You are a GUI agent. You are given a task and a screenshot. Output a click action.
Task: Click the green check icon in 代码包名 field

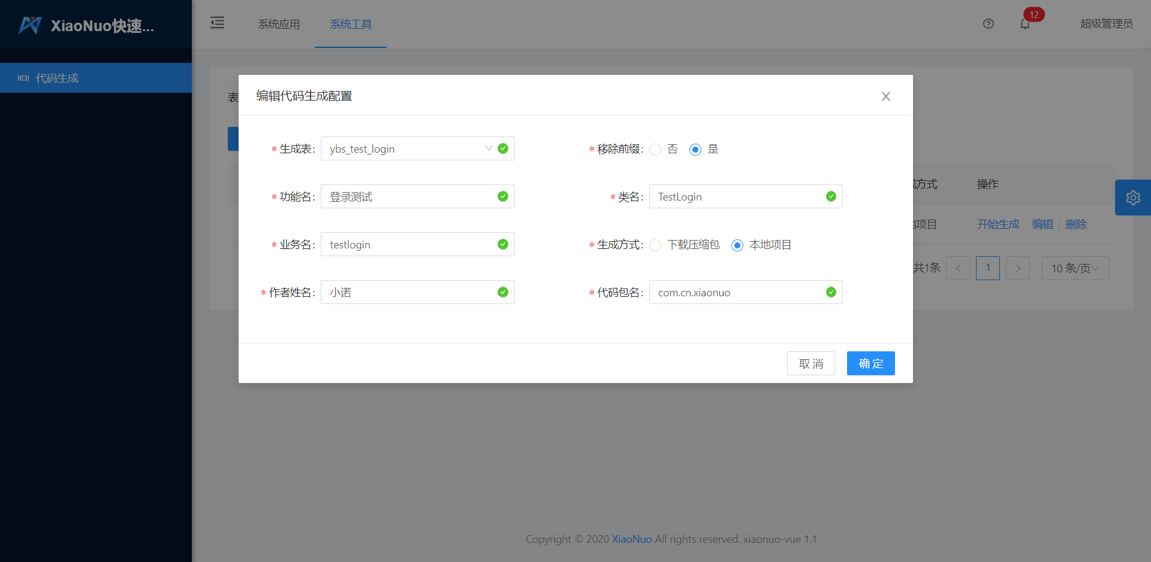coord(831,292)
